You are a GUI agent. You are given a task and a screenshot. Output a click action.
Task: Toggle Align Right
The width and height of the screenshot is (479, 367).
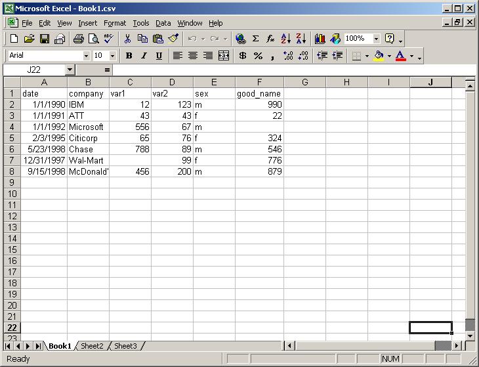[208, 56]
